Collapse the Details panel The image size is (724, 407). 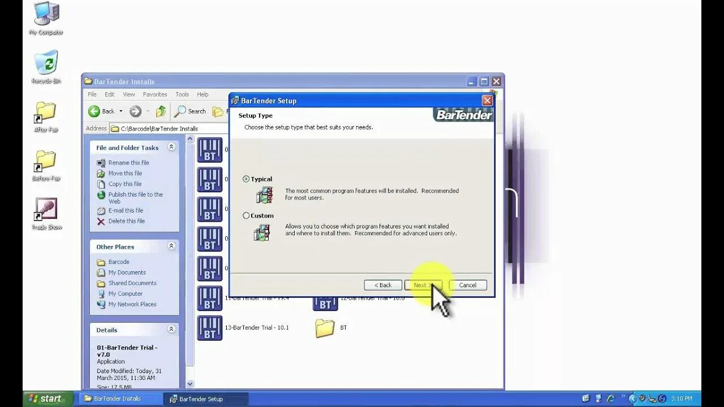171,329
